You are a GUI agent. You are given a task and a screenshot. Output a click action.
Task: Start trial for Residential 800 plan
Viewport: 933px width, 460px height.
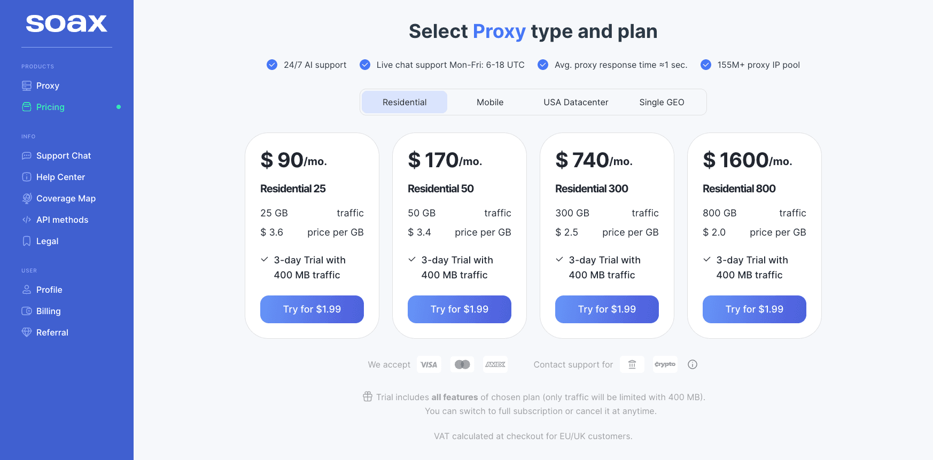pos(755,309)
